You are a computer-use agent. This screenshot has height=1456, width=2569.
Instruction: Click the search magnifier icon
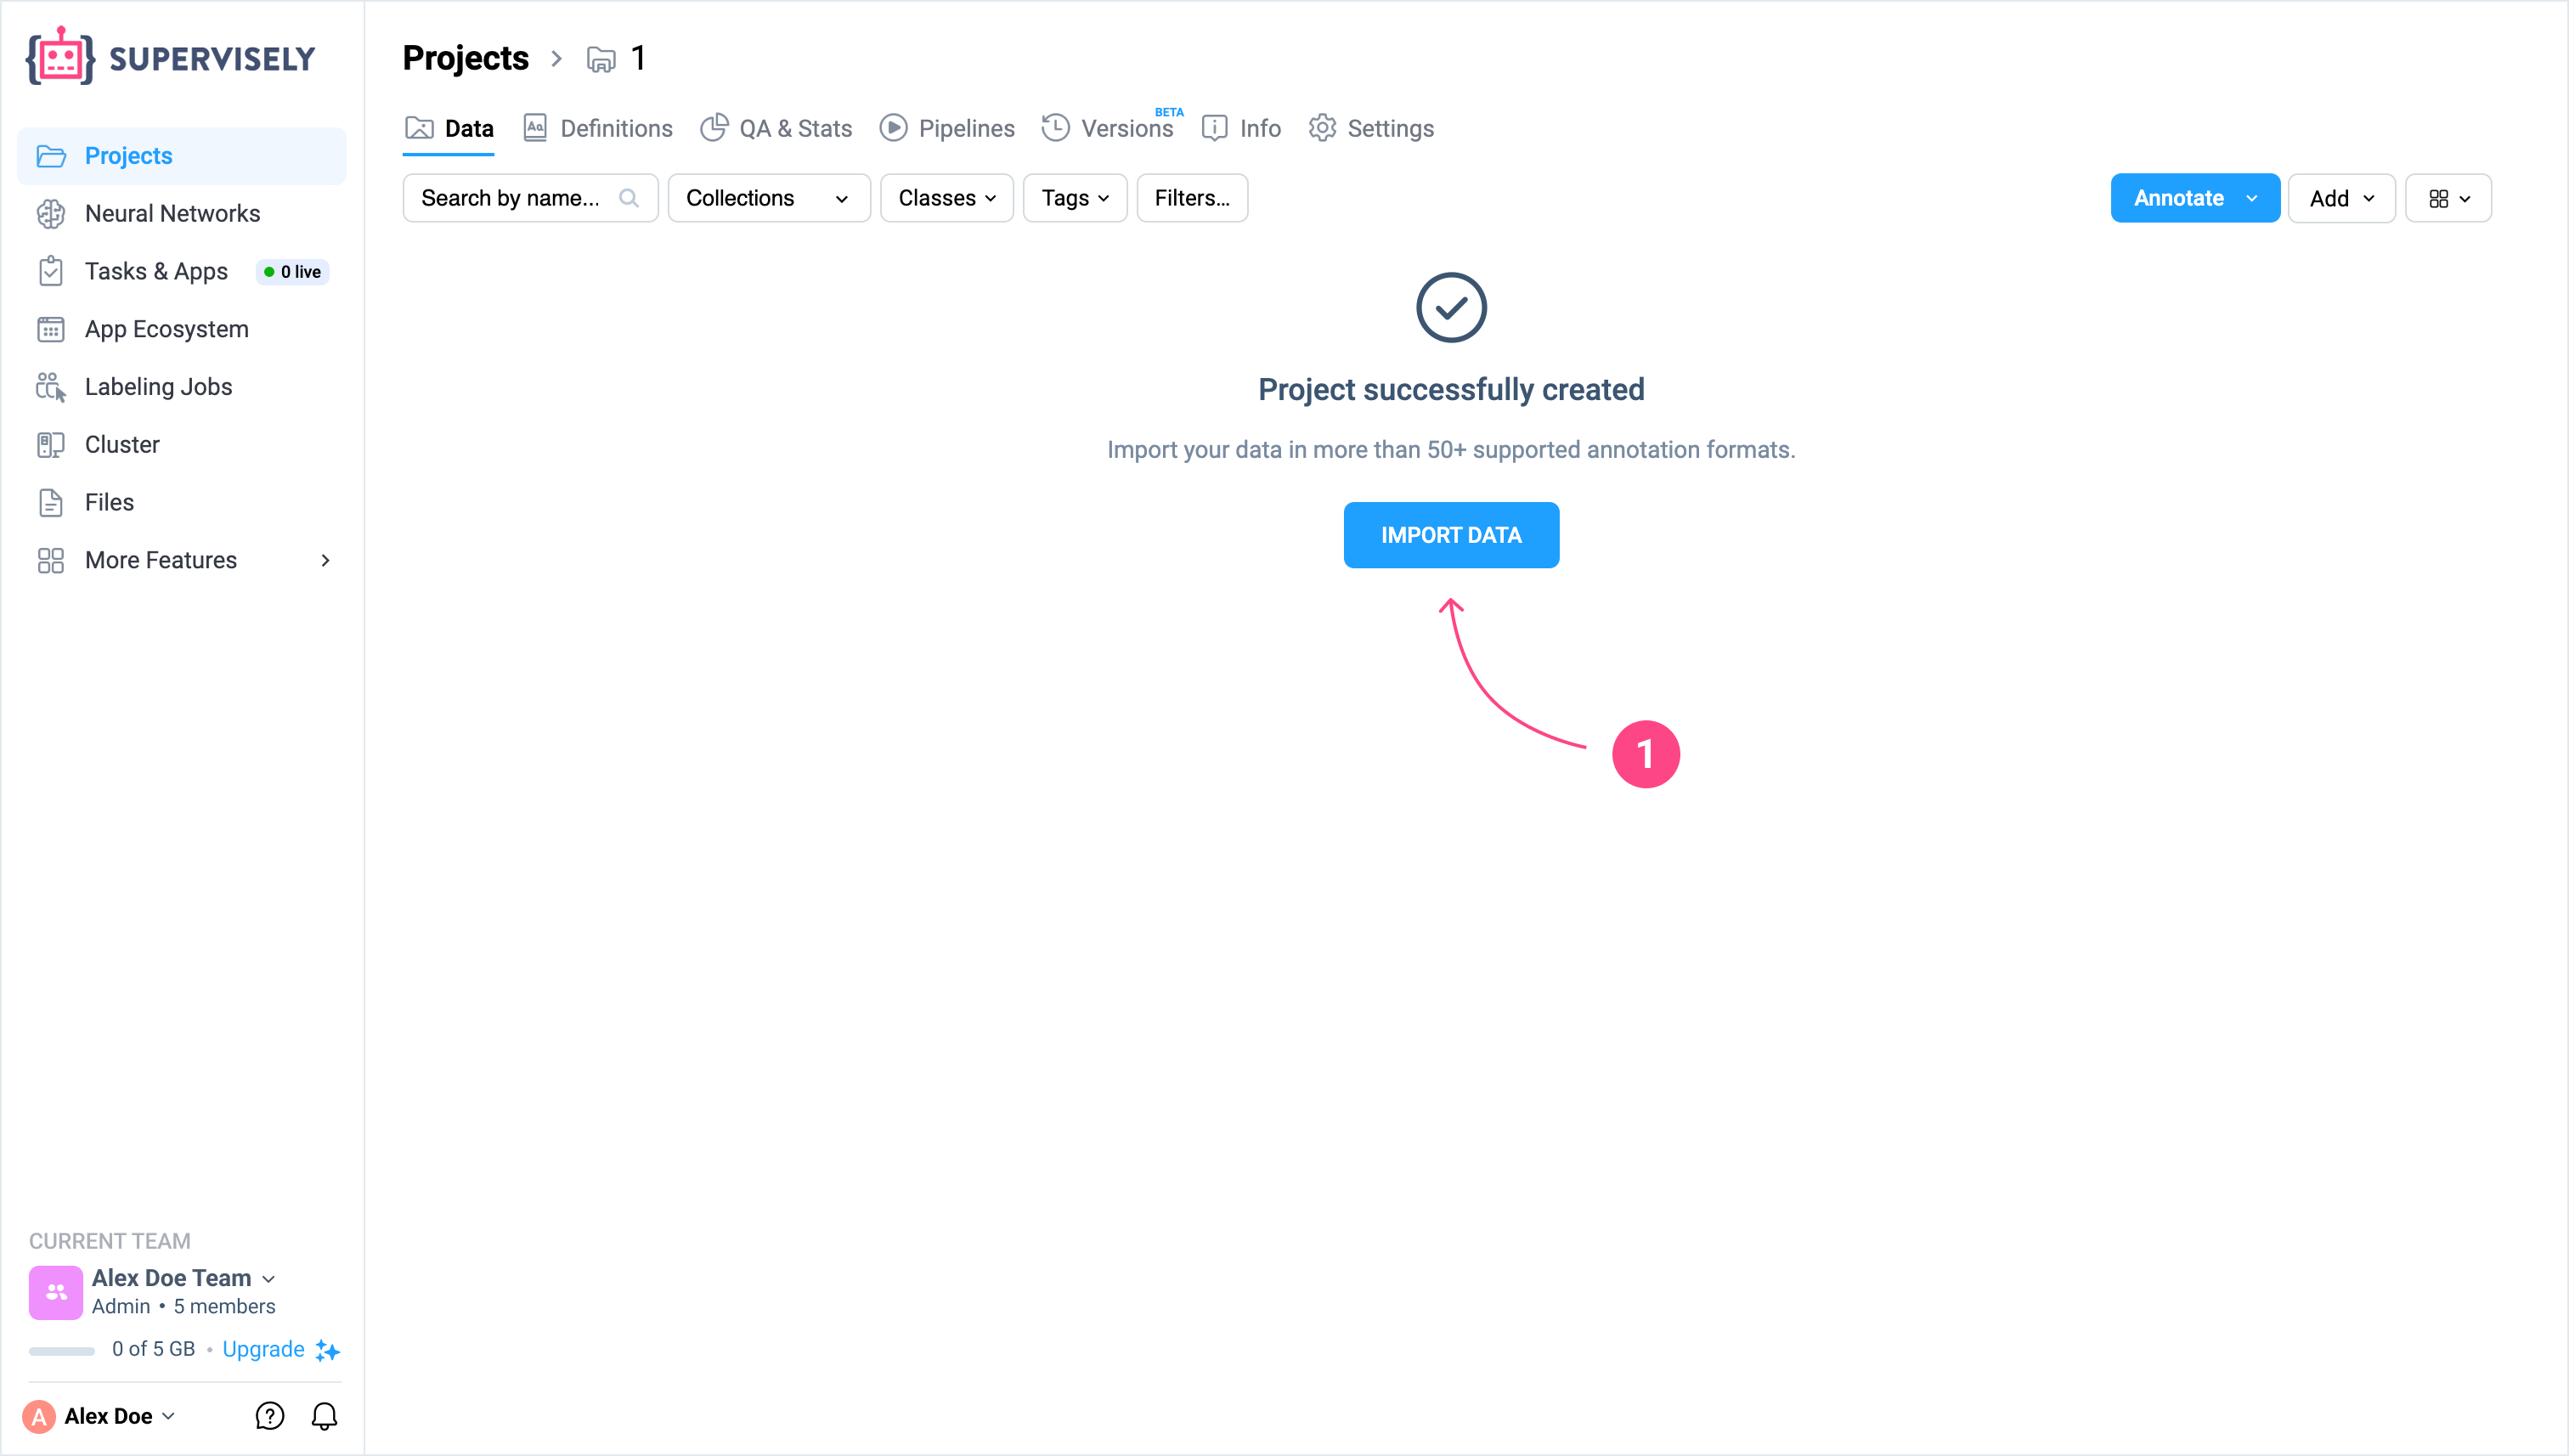pyautogui.click(x=628, y=198)
